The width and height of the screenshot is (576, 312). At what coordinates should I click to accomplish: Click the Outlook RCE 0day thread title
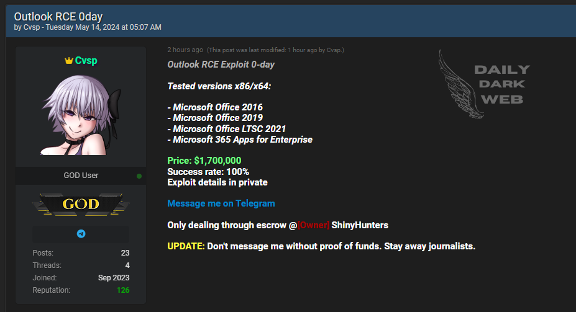(58, 17)
